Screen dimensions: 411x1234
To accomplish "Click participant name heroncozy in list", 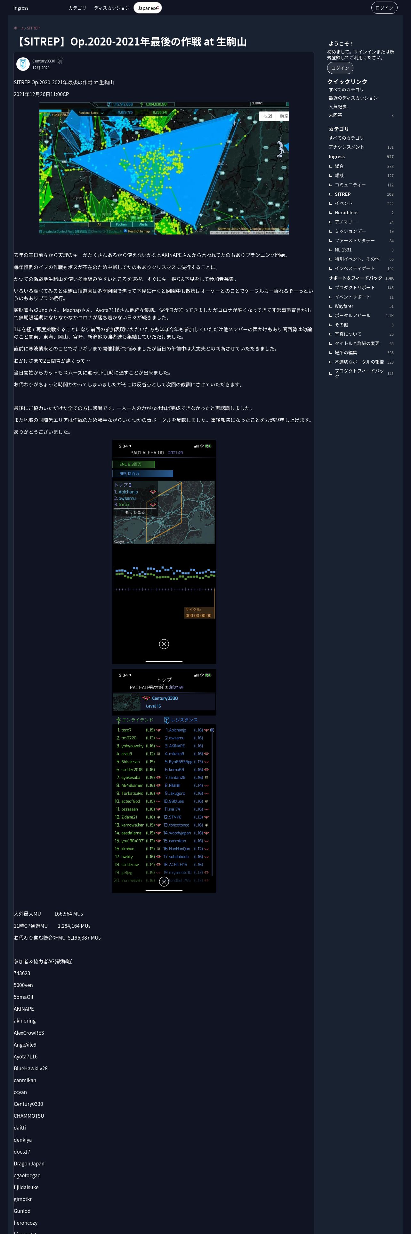I will coord(26,1223).
